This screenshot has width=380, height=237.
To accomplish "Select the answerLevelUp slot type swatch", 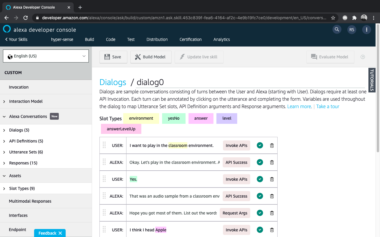I will click(121, 129).
